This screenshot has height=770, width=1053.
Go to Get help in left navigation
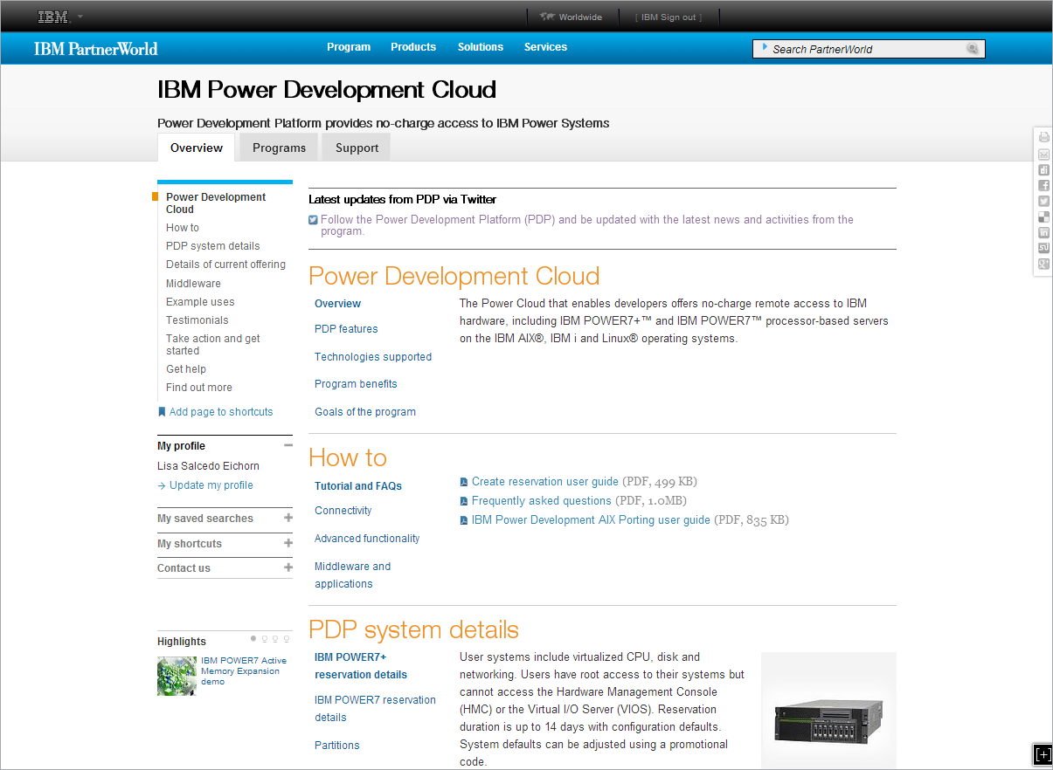[x=186, y=369]
